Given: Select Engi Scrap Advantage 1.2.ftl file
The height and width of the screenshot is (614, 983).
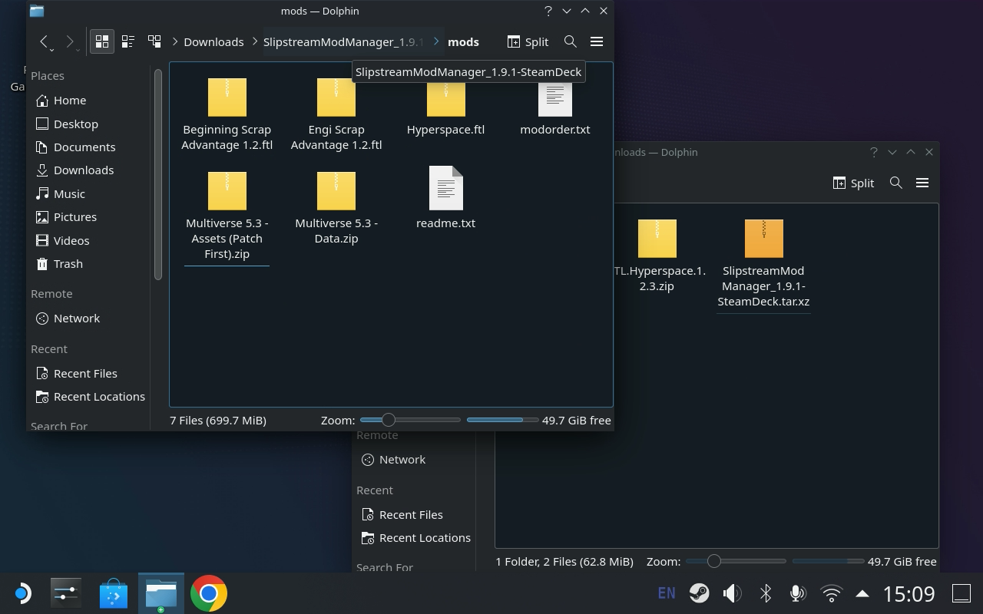Looking at the screenshot, I should pyautogui.click(x=336, y=114).
